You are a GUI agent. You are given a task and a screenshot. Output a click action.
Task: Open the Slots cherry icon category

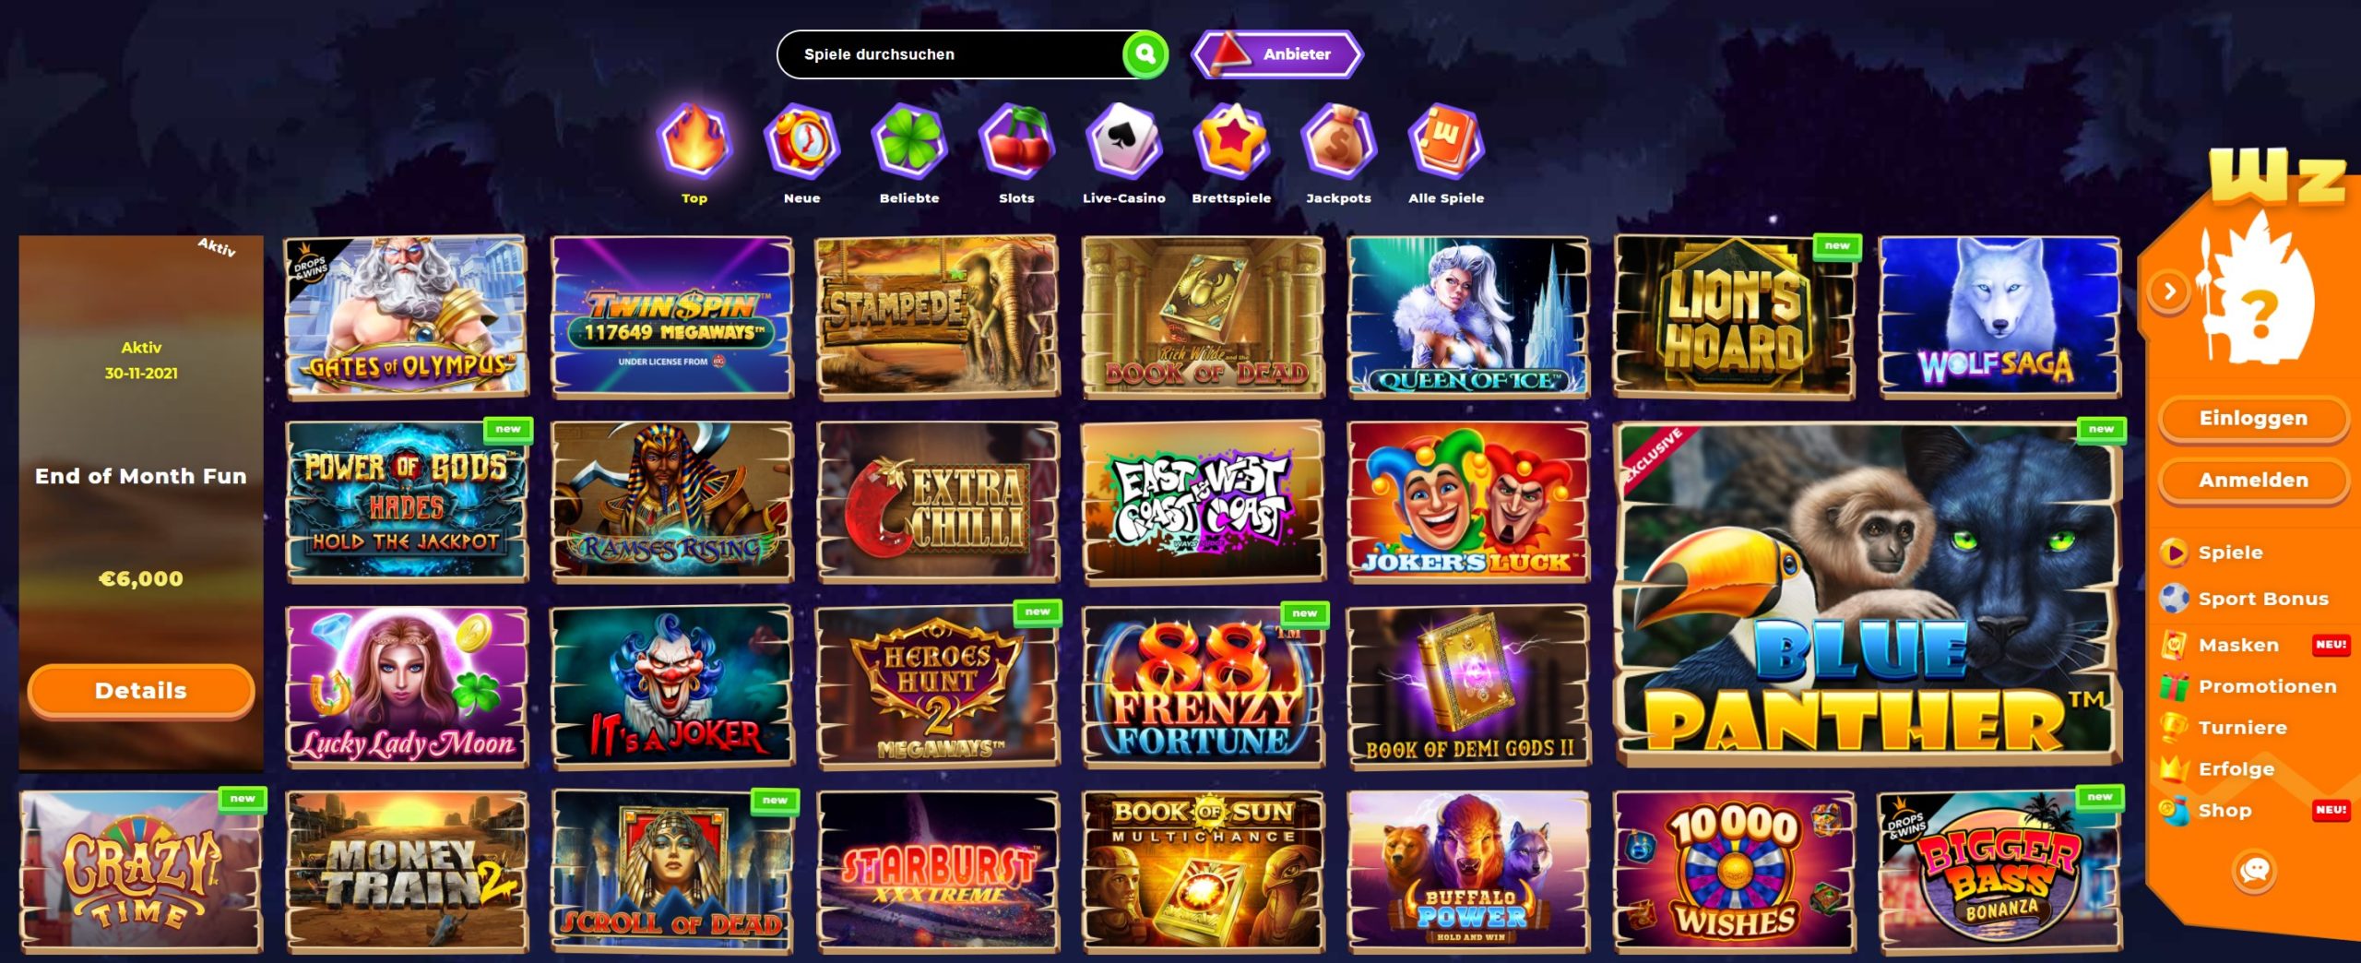(x=1016, y=142)
